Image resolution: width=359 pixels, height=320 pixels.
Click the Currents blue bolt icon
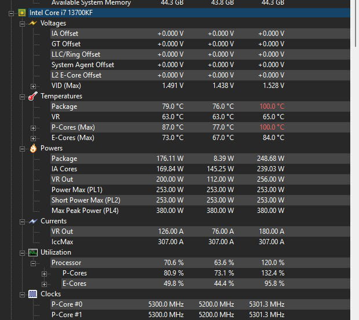point(33,221)
